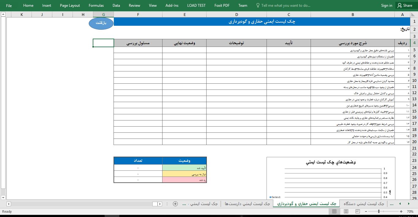The height and width of the screenshot is (217, 418).
Task: Open the Data ribbon tab
Action: [116, 6]
